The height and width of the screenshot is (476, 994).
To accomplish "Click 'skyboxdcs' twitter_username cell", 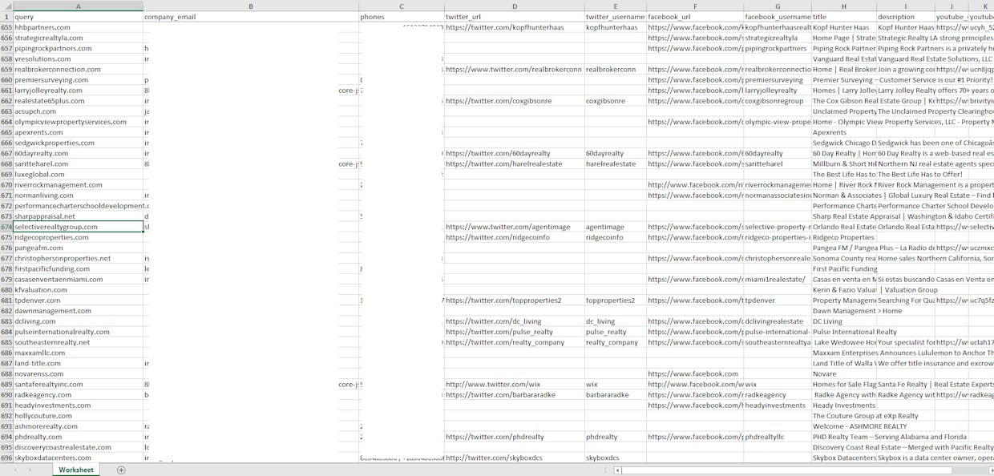I will tap(616, 458).
